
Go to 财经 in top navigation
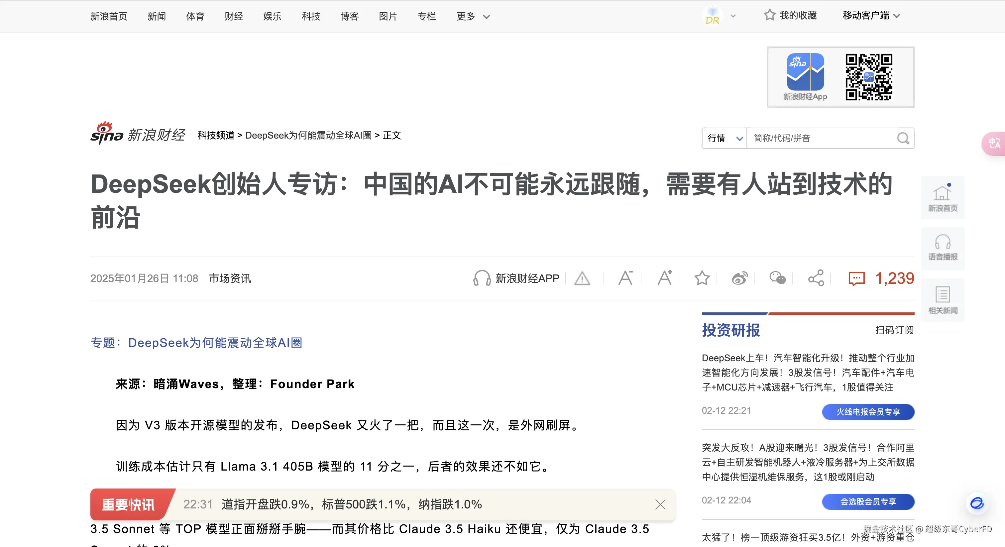tap(234, 16)
